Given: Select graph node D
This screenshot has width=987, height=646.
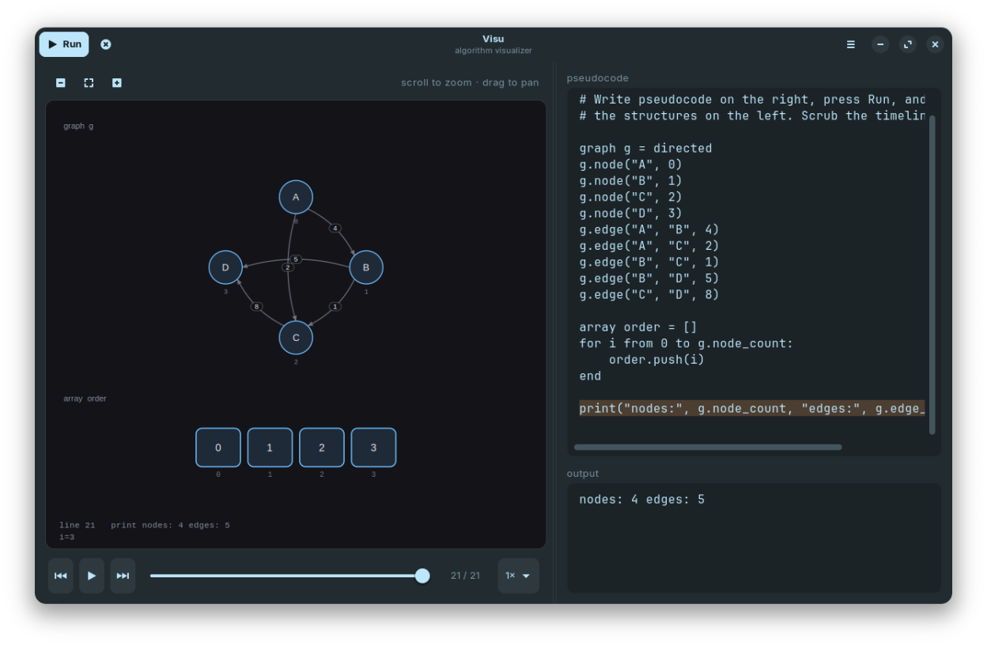Looking at the screenshot, I should coord(225,267).
